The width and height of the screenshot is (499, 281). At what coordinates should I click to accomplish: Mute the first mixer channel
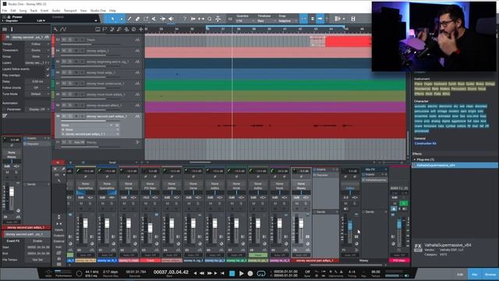coord(81,203)
